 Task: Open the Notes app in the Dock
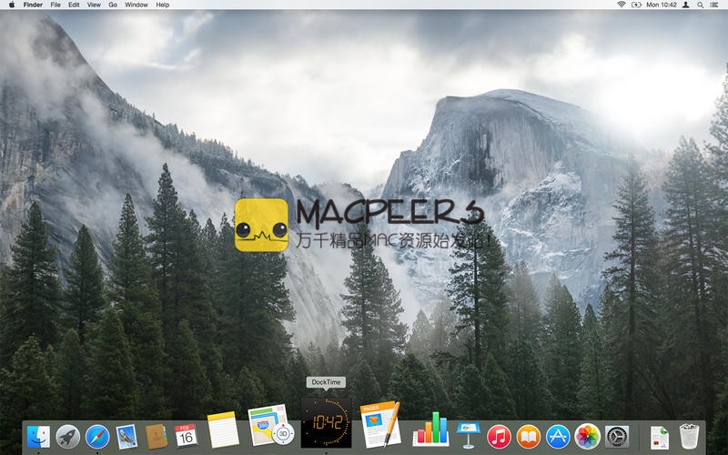pos(222,430)
